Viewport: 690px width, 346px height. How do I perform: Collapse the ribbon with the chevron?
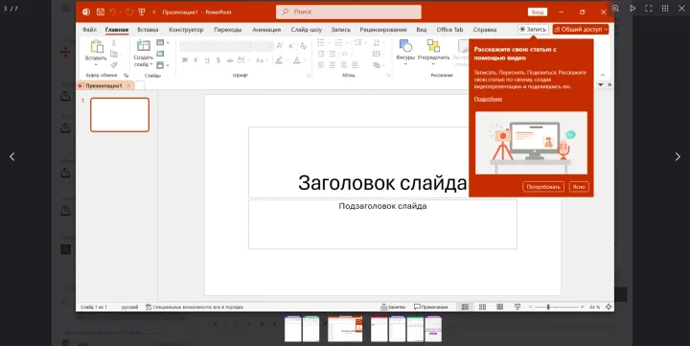pos(603,76)
